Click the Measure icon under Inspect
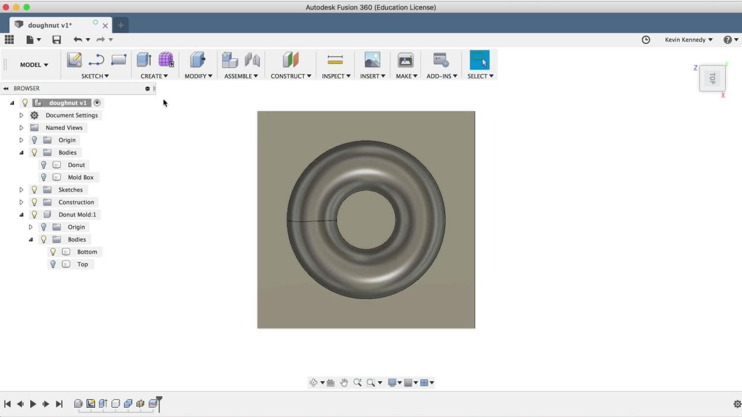The height and width of the screenshot is (417, 742). [x=335, y=60]
